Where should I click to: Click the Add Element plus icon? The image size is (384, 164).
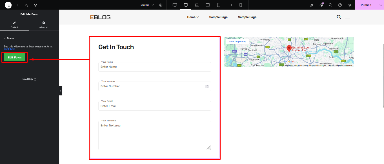coord(17,5)
